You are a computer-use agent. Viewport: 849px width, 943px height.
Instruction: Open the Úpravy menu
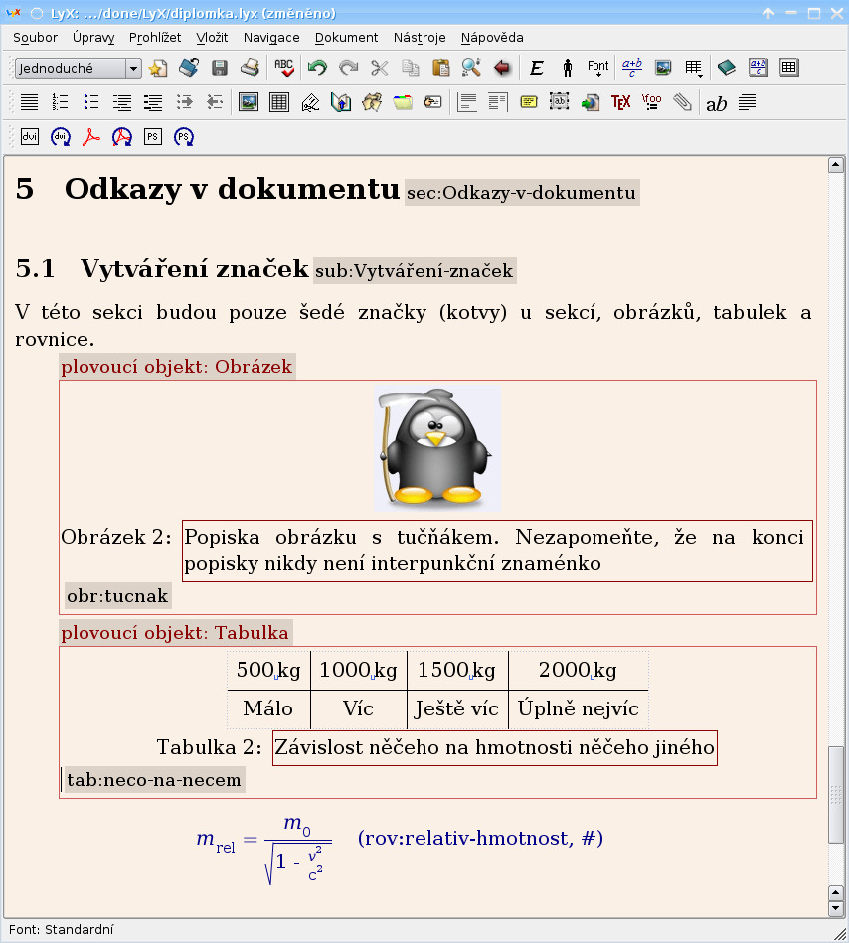[93, 38]
